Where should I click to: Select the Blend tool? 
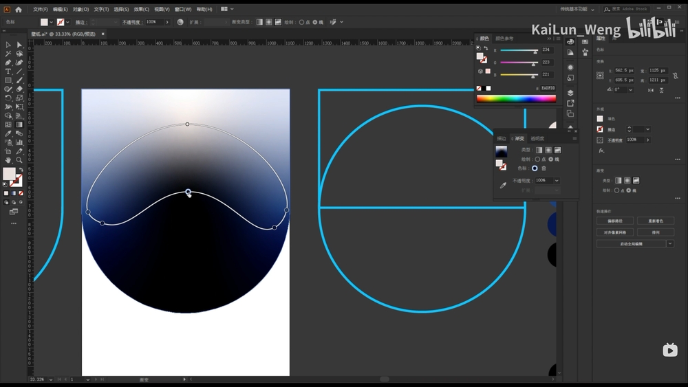click(19, 133)
